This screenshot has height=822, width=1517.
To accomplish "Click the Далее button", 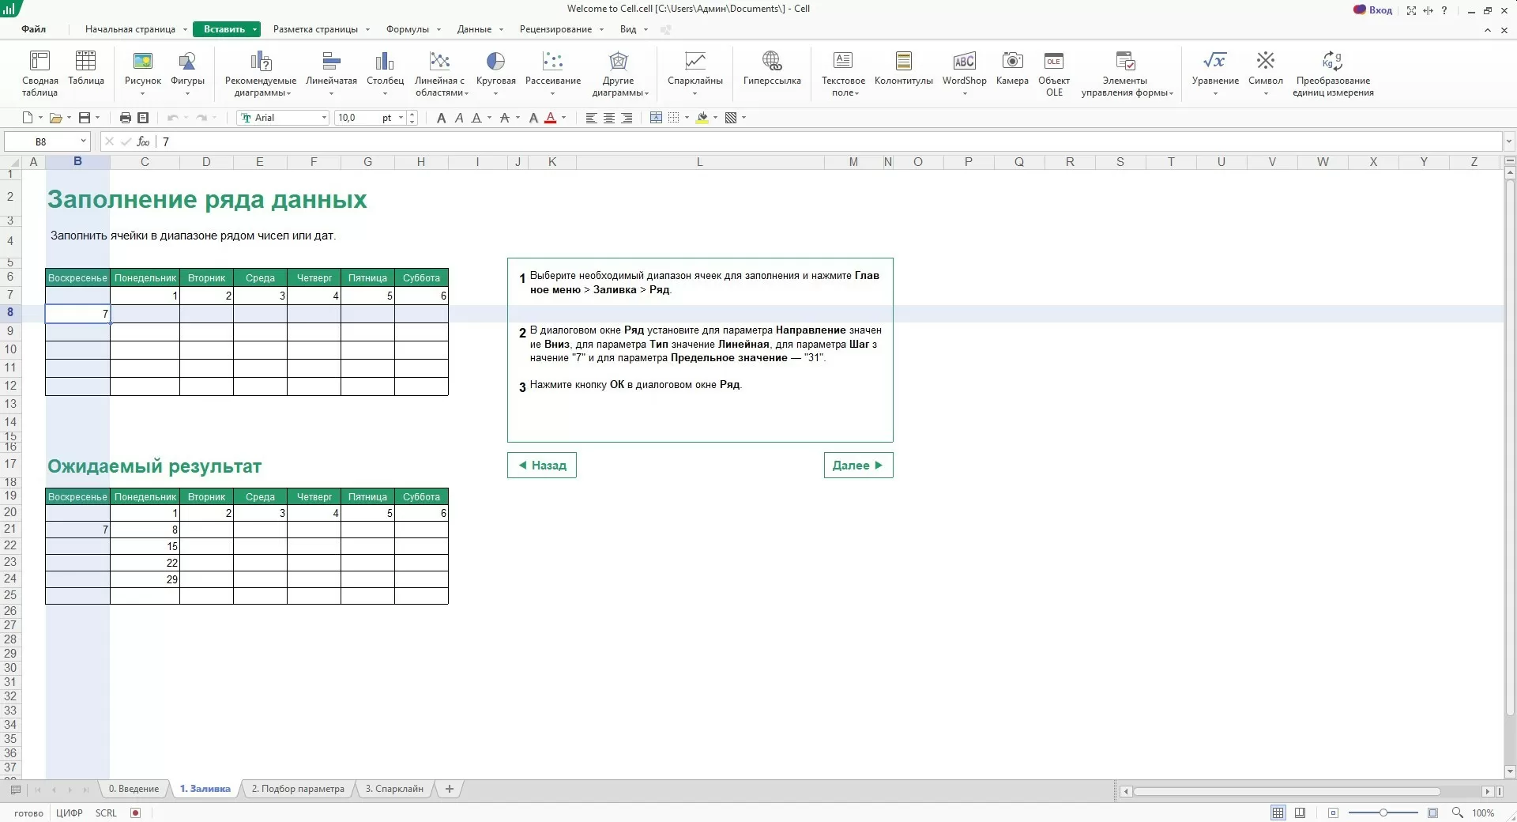I will [x=858, y=466].
